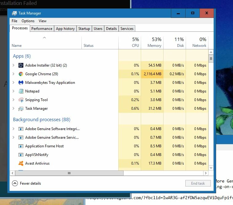Switch to the Services tab
Screen dimensions: 233x205
[127, 29]
